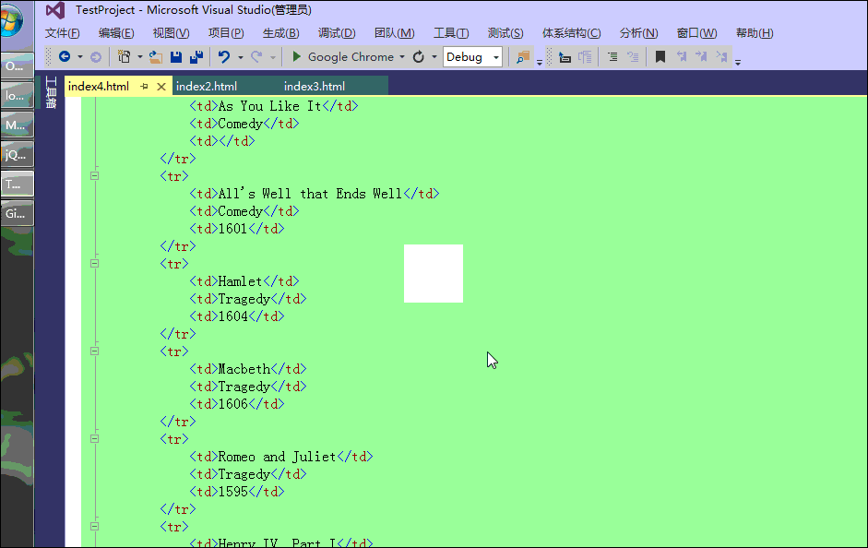
Task: Switch to the taskbar item labeled M...
Action: click(17, 125)
